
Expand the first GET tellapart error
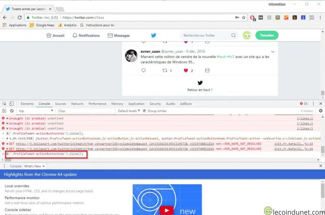point(7,144)
